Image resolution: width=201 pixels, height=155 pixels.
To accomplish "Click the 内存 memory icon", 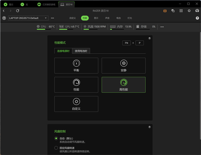I will click(x=113, y=27).
